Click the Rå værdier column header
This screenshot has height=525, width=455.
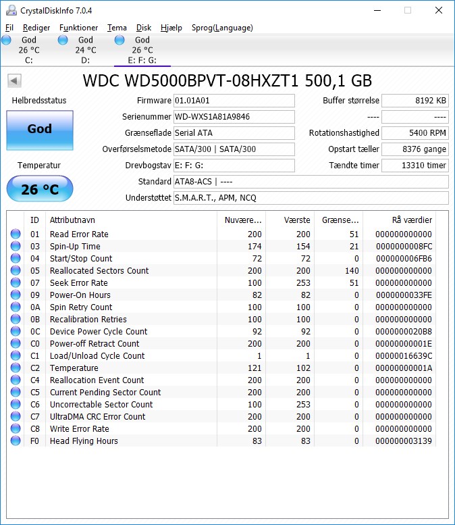click(399, 220)
